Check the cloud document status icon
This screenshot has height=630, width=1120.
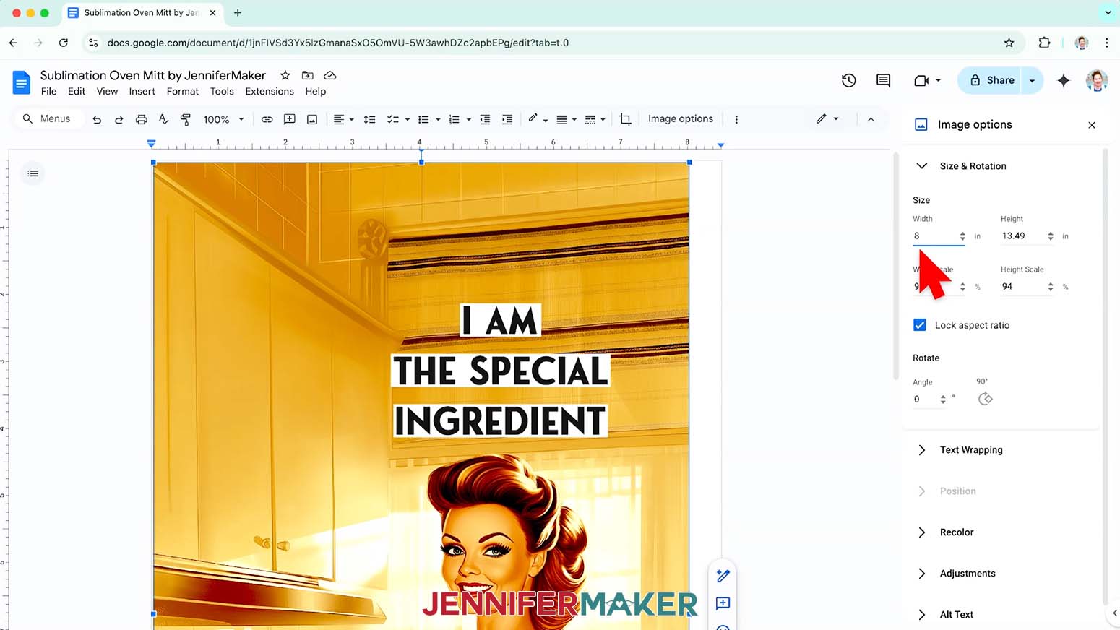point(330,75)
